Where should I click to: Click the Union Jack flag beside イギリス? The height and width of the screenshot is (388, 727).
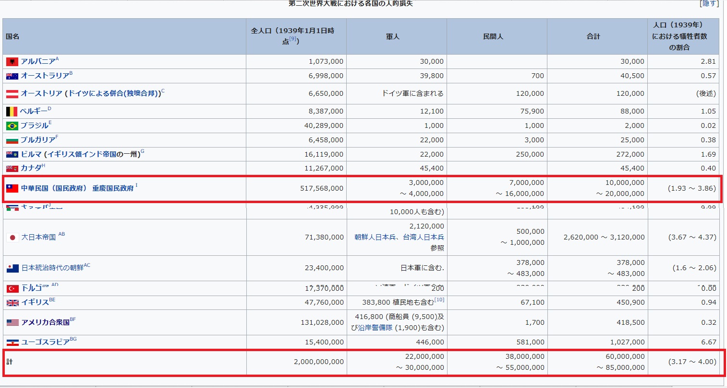tap(12, 303)
